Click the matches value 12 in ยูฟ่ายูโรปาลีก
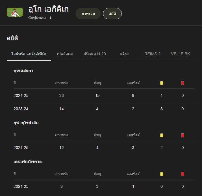The height and width of the screenshot is (196, 202). click(62, 148)
